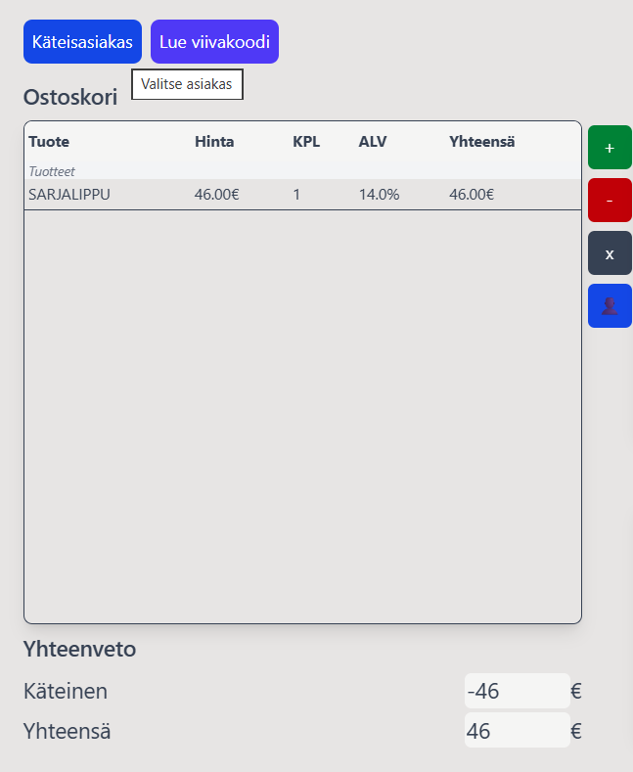
Task: Select the Hinta column header
Action: coord(214,142)
